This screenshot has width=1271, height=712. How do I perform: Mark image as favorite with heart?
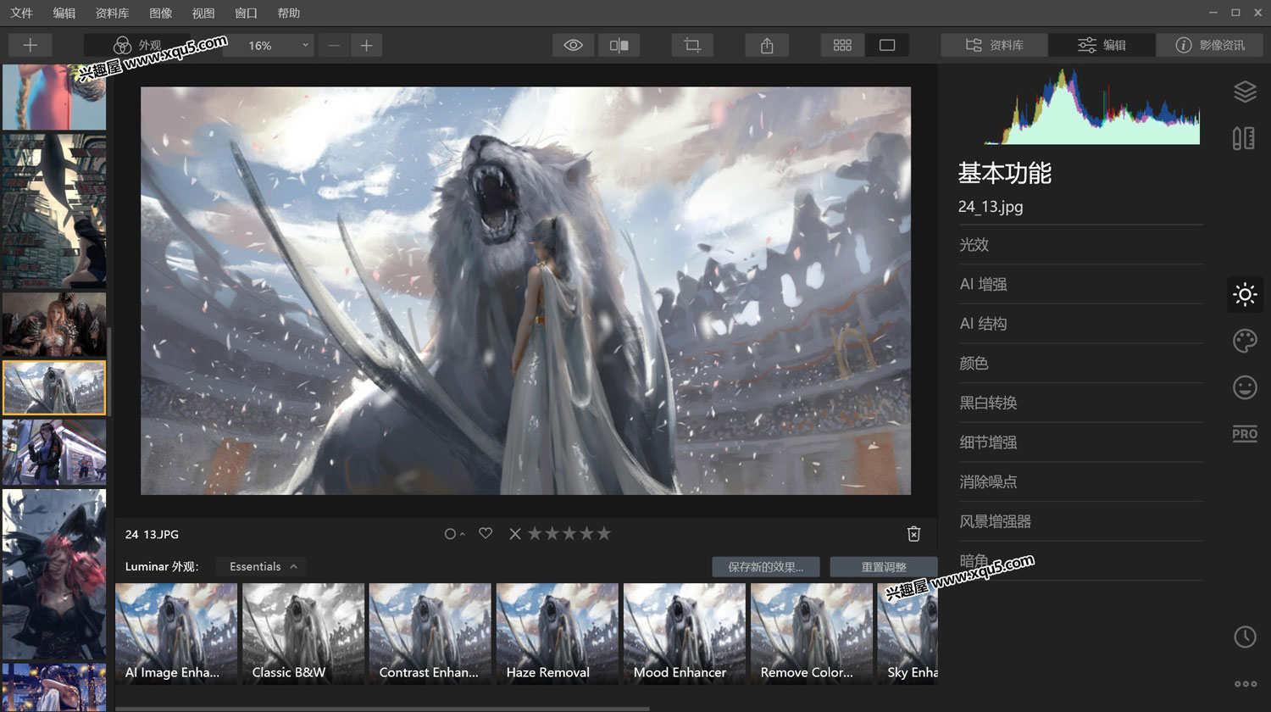[486, 533]
